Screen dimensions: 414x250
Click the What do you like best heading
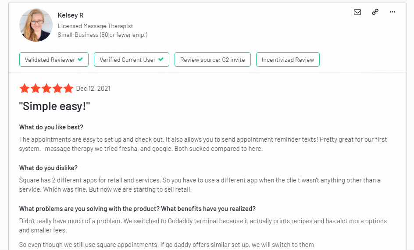pyautogui.click(x=51, y=127)
